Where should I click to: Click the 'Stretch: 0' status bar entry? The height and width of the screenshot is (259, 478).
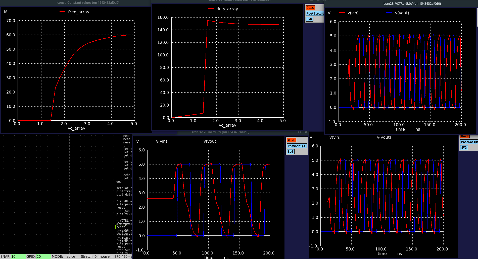[x=89, y=256]
